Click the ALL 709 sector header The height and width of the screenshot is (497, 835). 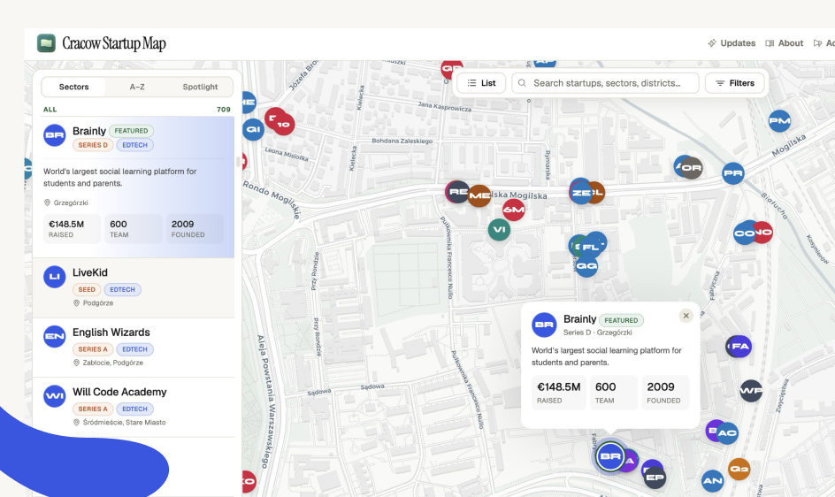[137, 109]
